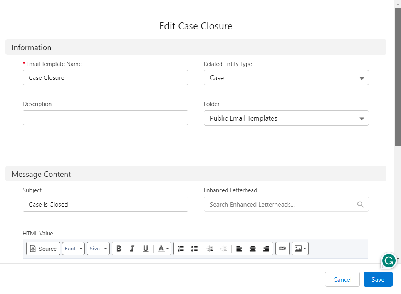Image resolution: width=401 pixels, height=294 pixels.
Task: Insert a hyperlink using link icon
Action: pyautogui.click(x=282, y=249)
